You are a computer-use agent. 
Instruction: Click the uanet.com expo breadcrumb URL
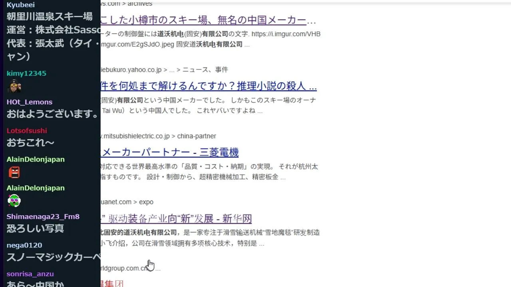[x=127, y=202]
